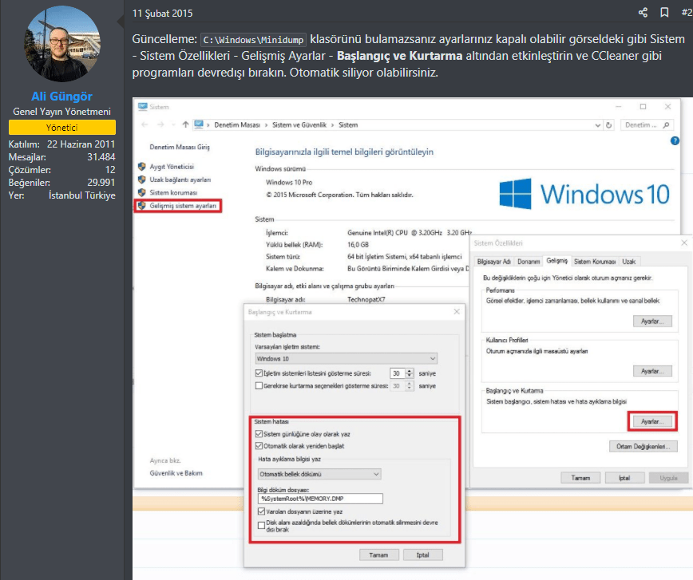Click the stepper beside the active 30 seconds value
This screenshot has width=693, height=580.
click(410, 373)
